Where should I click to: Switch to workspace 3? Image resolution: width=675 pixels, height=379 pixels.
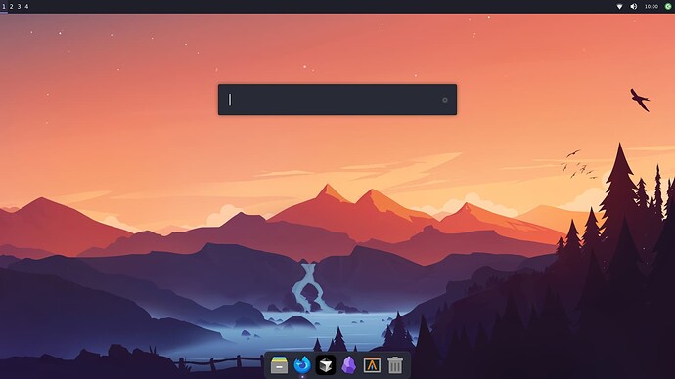pos(19,7)
